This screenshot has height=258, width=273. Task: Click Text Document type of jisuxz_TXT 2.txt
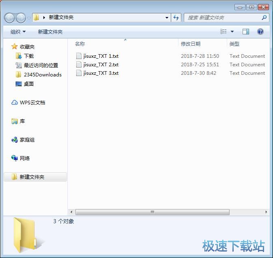pos(247,65)
